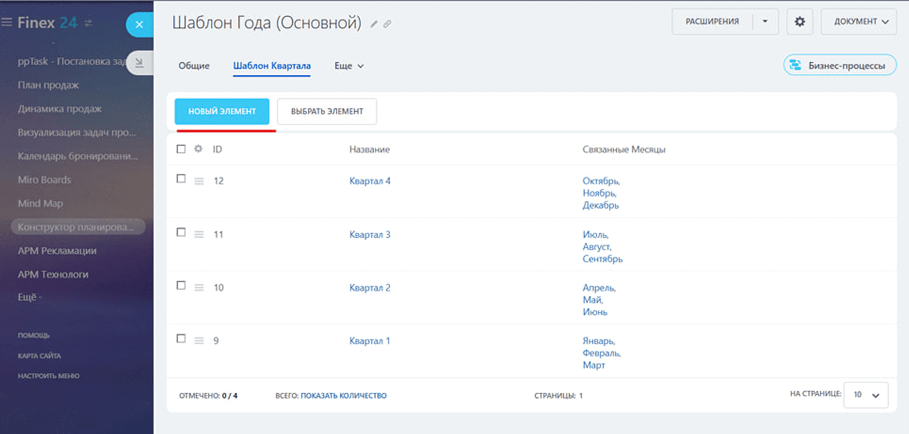909x434 pixels.
Task: Tick the select-all checkbox in the table header
Action: coord(181,149)
